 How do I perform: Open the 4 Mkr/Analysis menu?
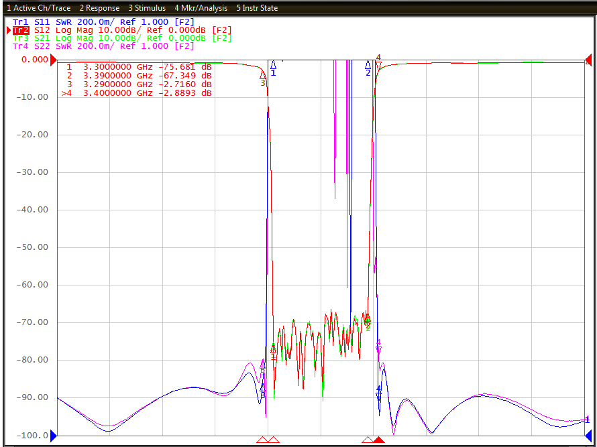(x=201, y=8)
